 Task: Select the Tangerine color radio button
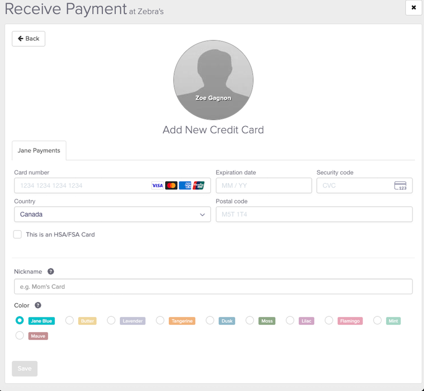coord(160,320)
